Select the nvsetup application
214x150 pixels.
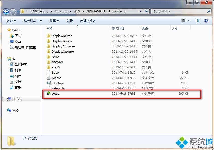[55, 83]
